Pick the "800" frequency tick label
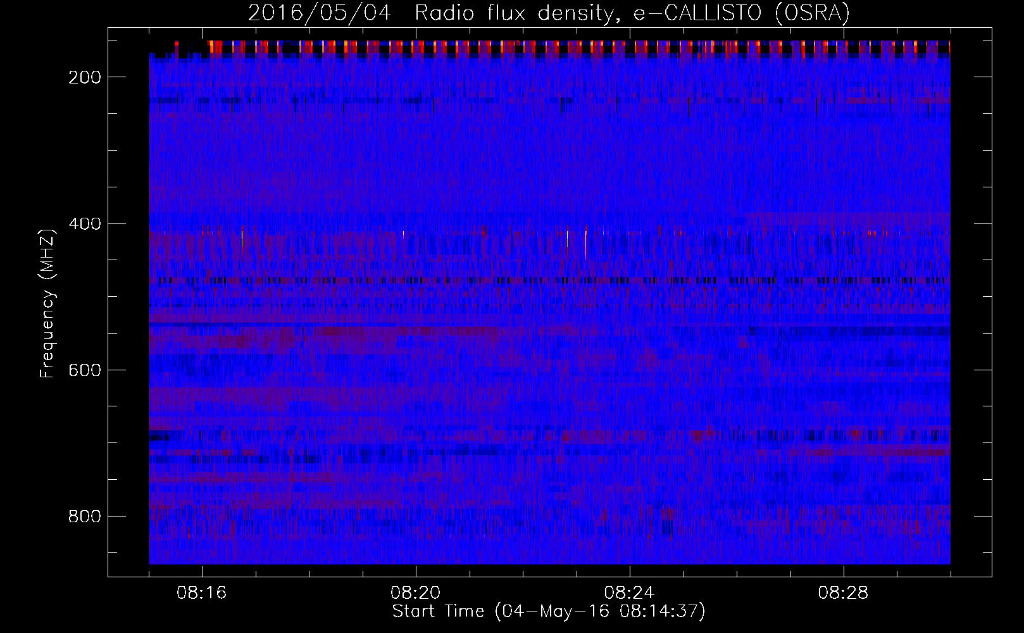 [85, 517]
